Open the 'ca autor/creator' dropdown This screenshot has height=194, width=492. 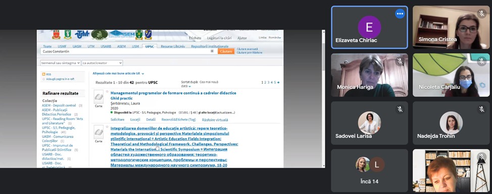(102, 63)
